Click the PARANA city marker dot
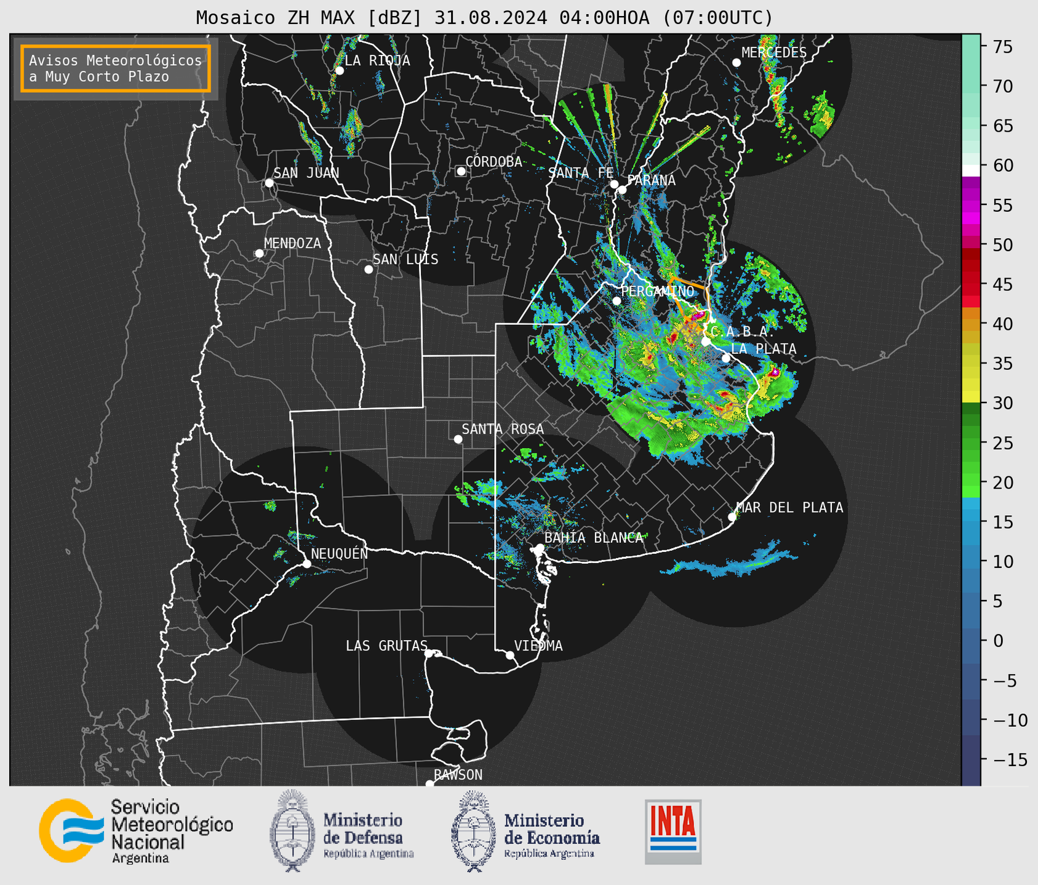Image resolution: width=1038 pixels, height=885 pixels. coord(622,190)
